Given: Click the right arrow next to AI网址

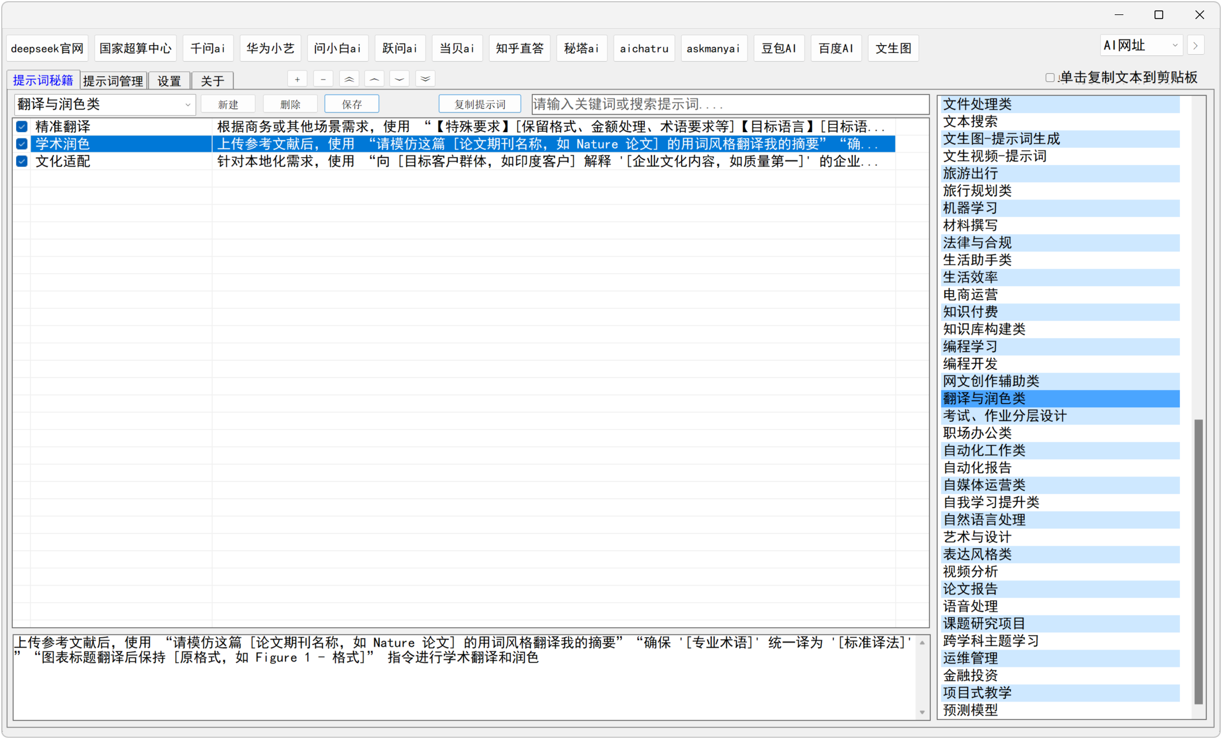Looking at the screenshot, I should tap(1195, 45).
